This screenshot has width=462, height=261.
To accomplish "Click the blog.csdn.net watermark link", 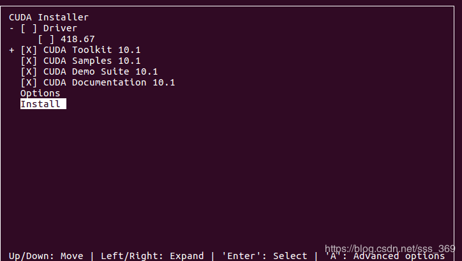I will tap(389, 248).
